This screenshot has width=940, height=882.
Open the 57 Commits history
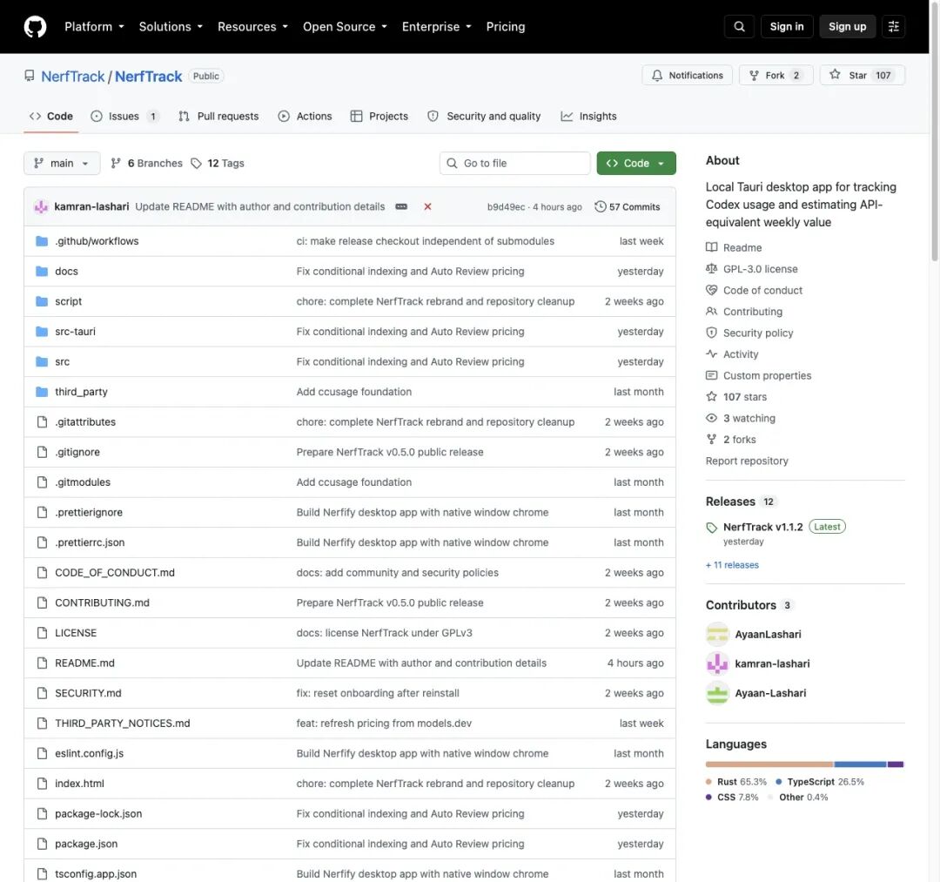click(x=627, y=207)
